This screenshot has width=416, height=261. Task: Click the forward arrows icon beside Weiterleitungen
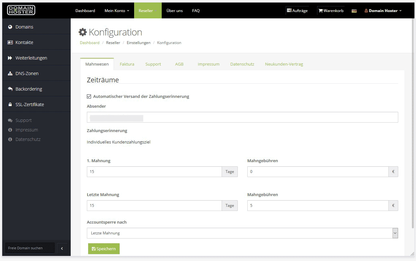click(x=10, y=58)
